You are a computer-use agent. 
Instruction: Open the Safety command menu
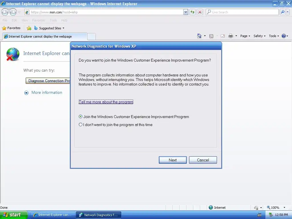tap(259, 36)
